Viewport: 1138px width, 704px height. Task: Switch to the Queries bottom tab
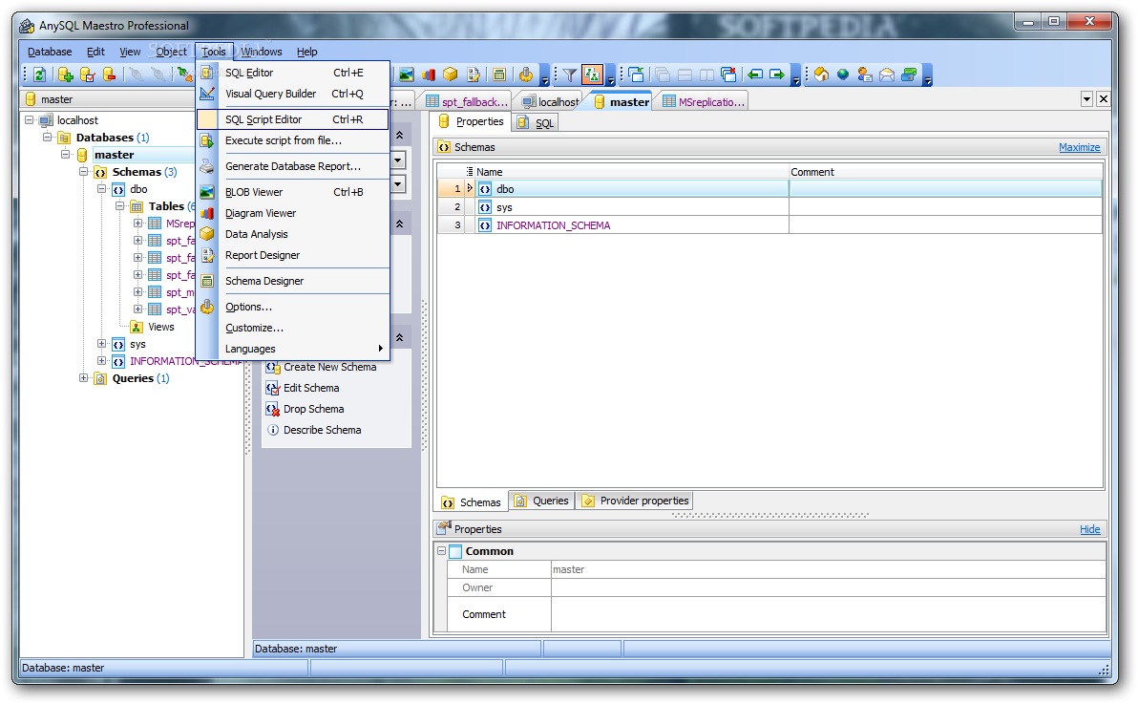point(542,501)
